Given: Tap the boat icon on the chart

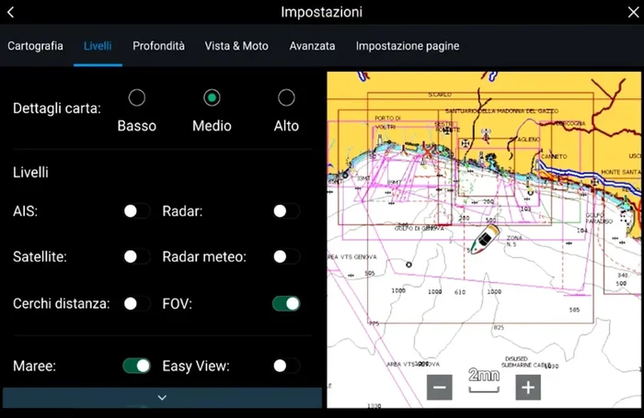Looking at the screenshot, I should click(x=485, y=239).
